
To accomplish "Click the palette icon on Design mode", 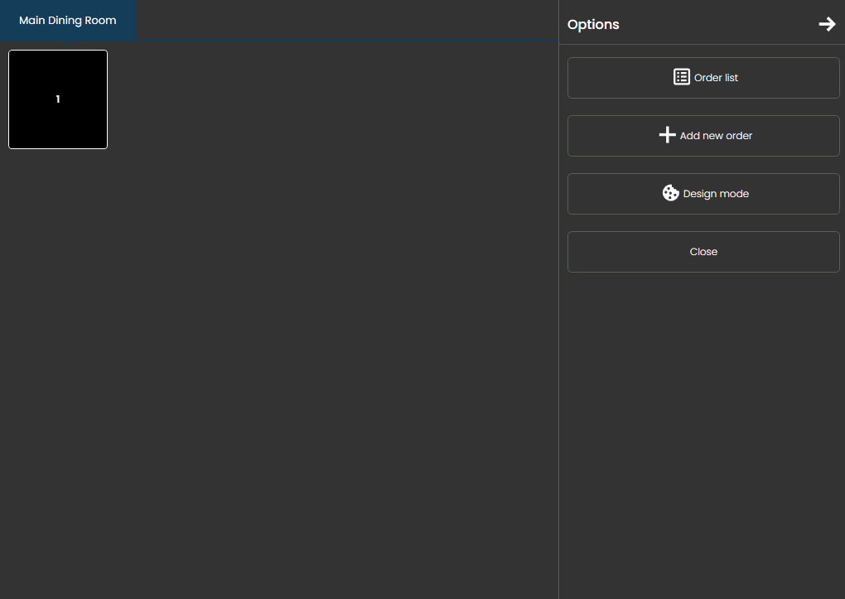I will click(670, 193).
